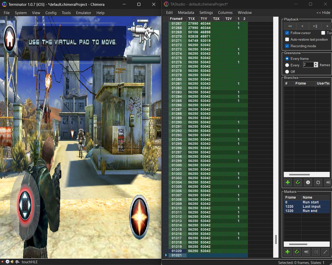Tap the weapon icon in the game view

pyautogui.click(x=143, y=35)
